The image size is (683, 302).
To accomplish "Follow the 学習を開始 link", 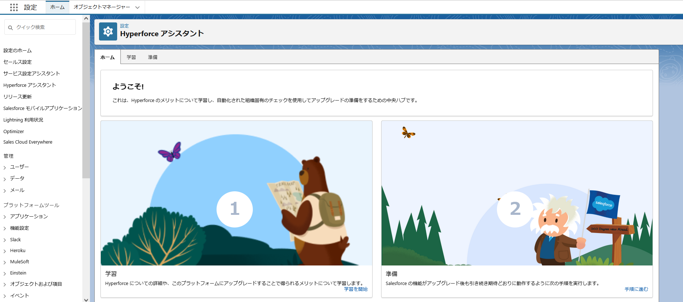I will point(356,289).
